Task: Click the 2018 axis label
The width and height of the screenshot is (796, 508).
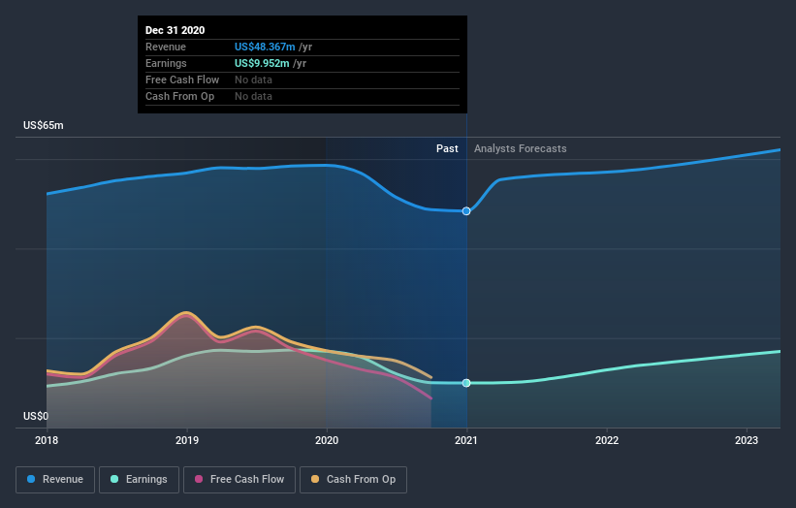Action: 47,440
